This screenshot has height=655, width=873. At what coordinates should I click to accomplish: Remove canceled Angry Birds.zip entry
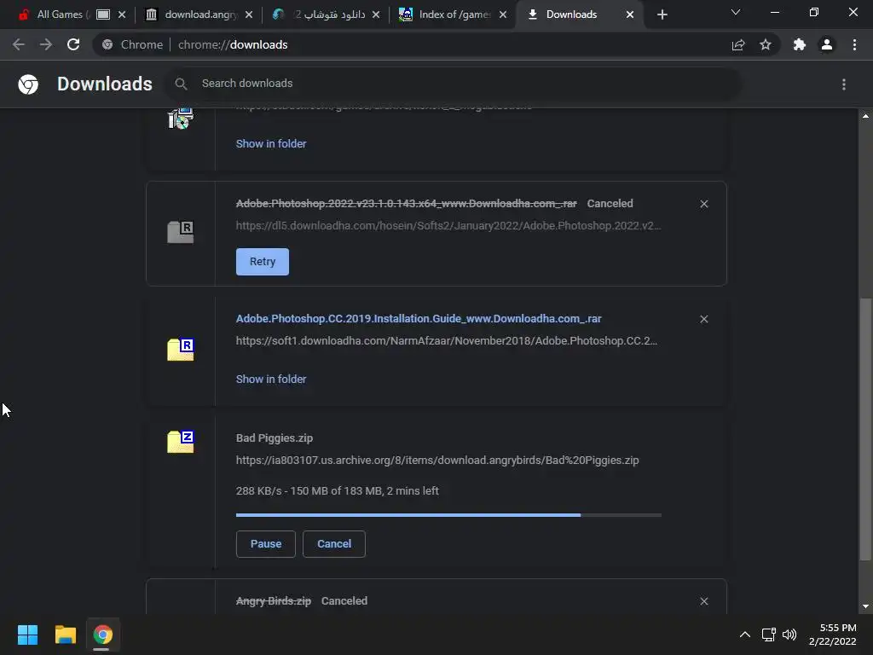click(703, 601)
